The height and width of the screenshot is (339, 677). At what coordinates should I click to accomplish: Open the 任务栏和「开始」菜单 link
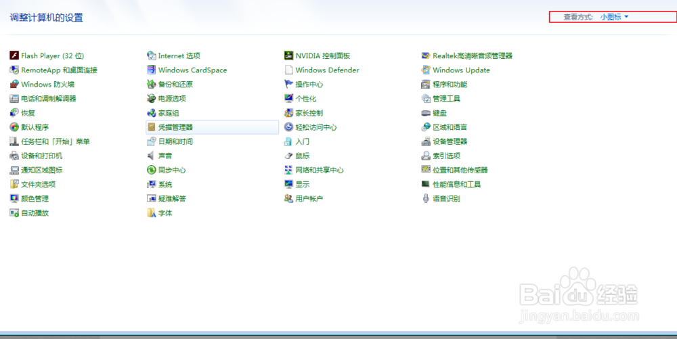(x=56, y=141)
